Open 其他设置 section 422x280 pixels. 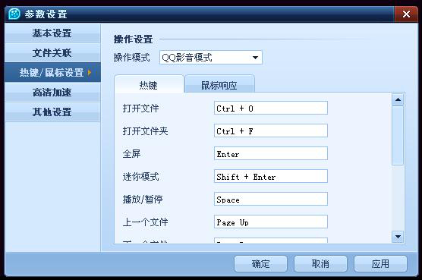click(52, 112)
